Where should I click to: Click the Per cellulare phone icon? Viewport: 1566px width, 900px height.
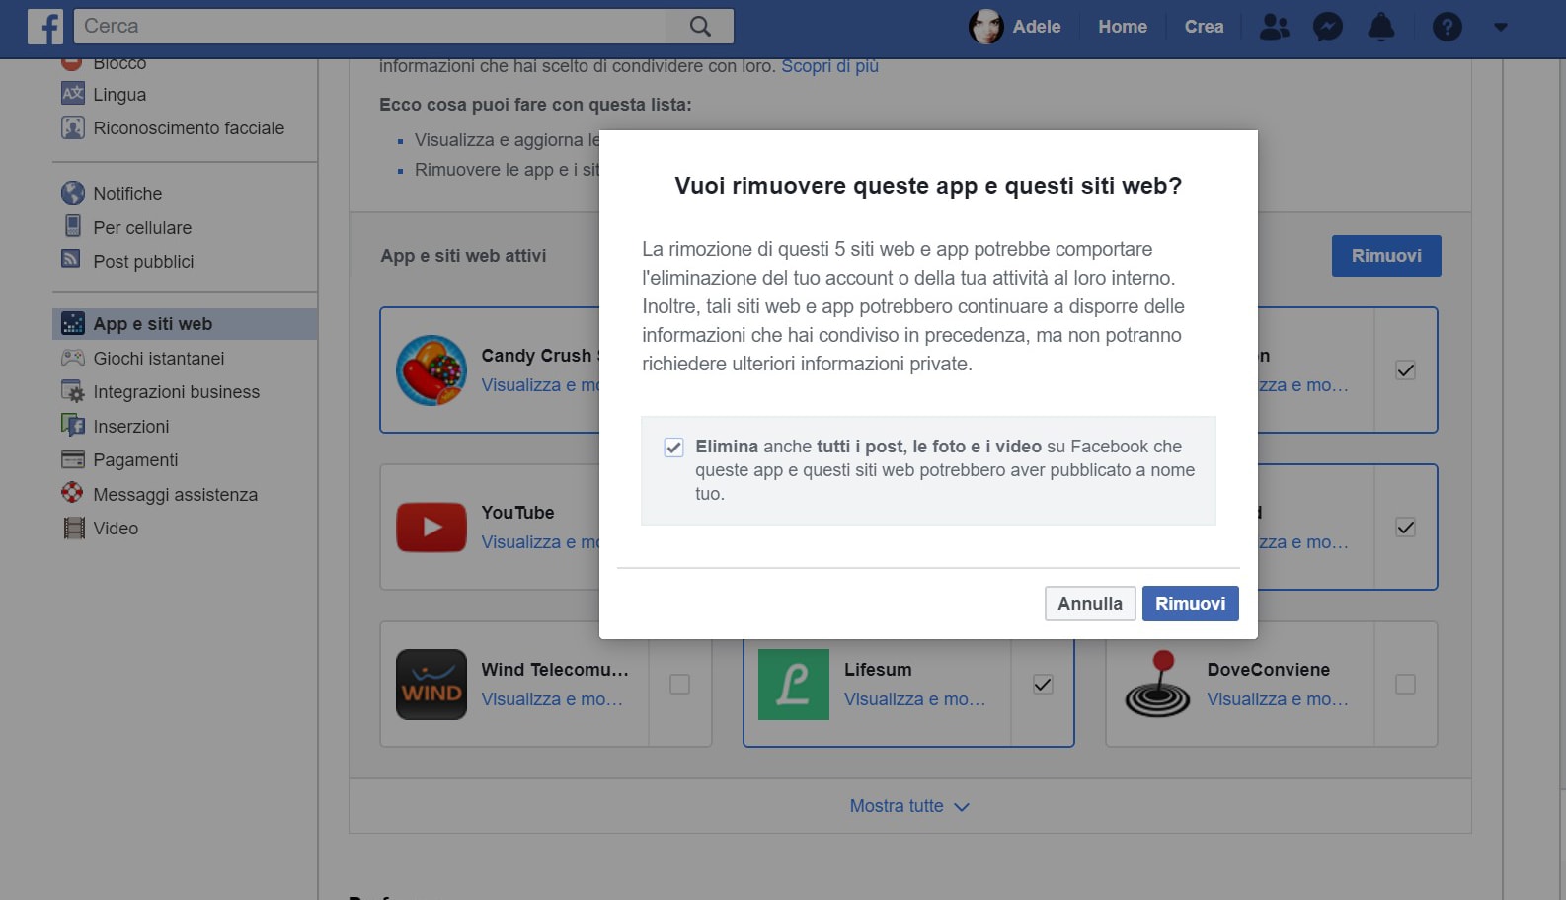tap(73, 226)
